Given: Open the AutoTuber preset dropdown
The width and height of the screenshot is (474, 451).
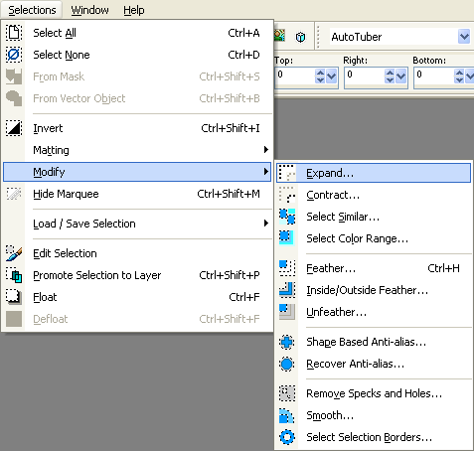Looking at the screenshot, I should (x=464, y=37).
